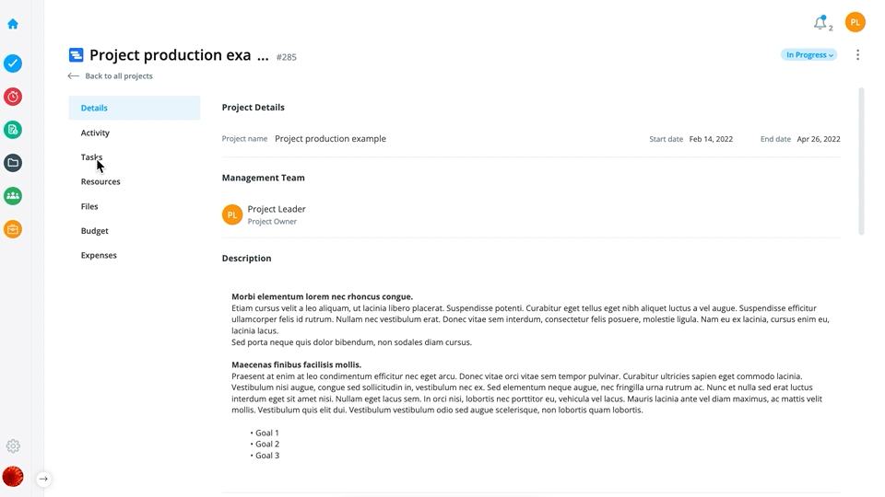The width and height of the screenshot is (885, 497).
Task: Open the blue checkmark tasks icon
Action: [x=13, y=64]
